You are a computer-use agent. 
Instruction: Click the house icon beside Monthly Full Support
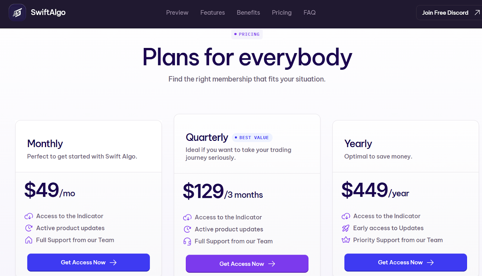coord(29,240)
